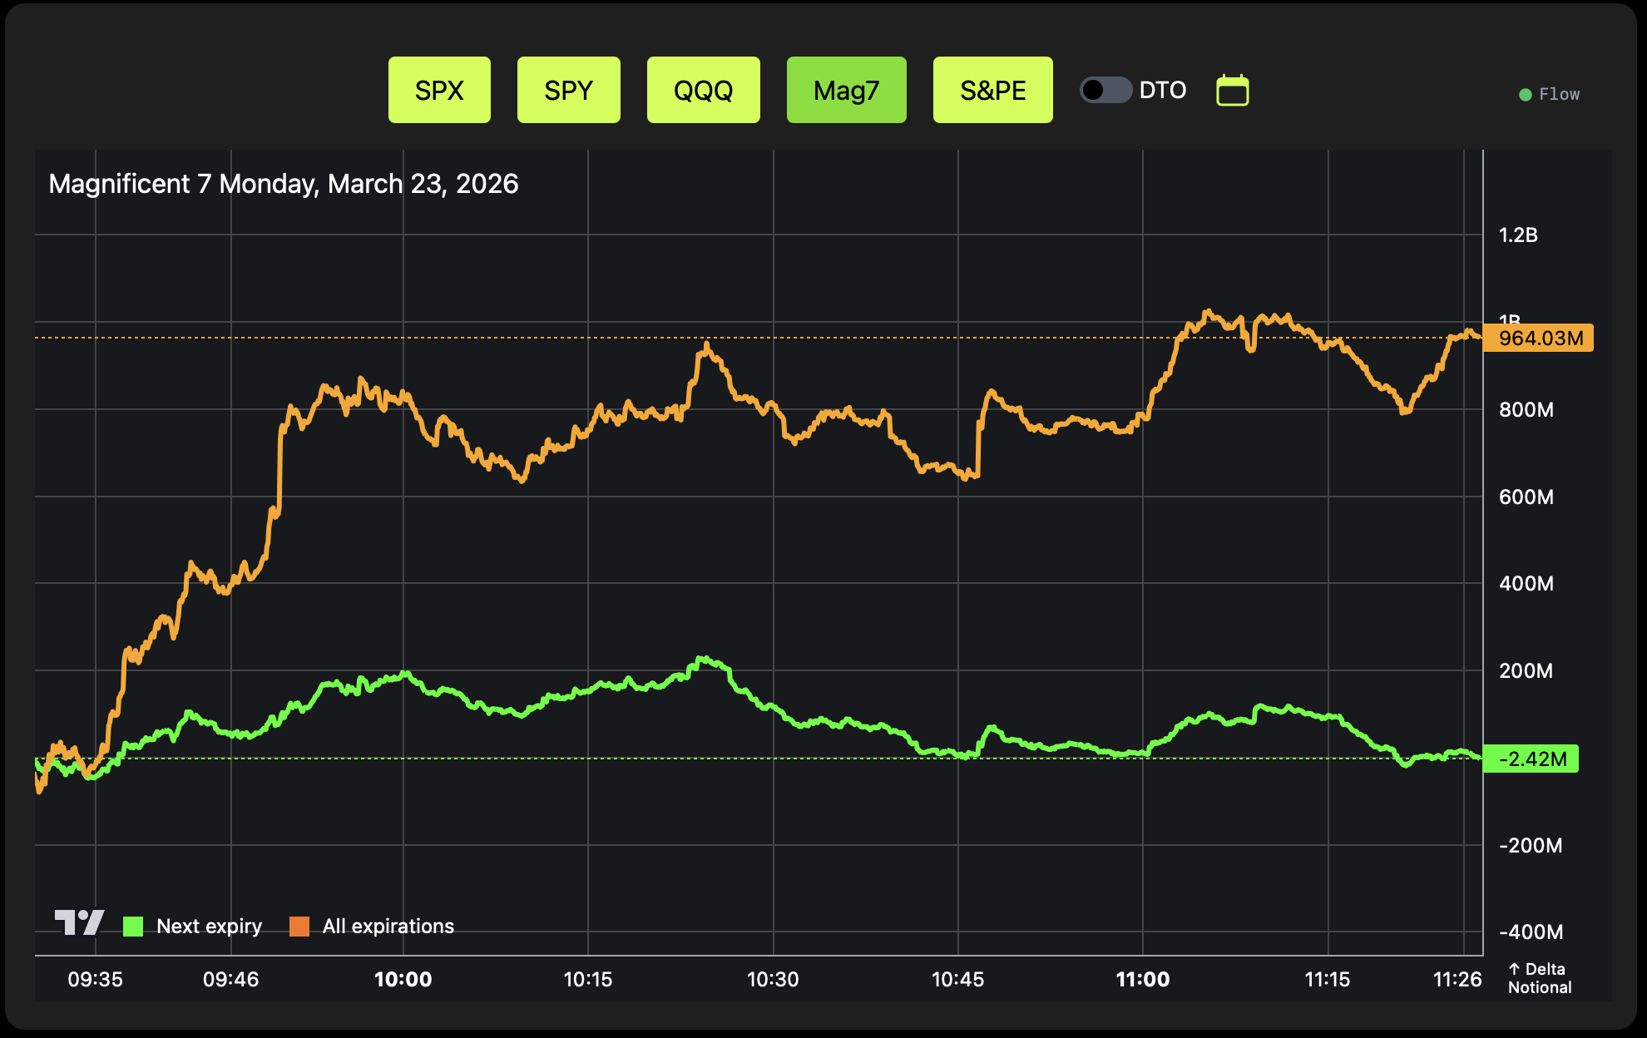Click the orange All expirations legend swatch
Viewport: 1647px width, 1038px height.
299,925
